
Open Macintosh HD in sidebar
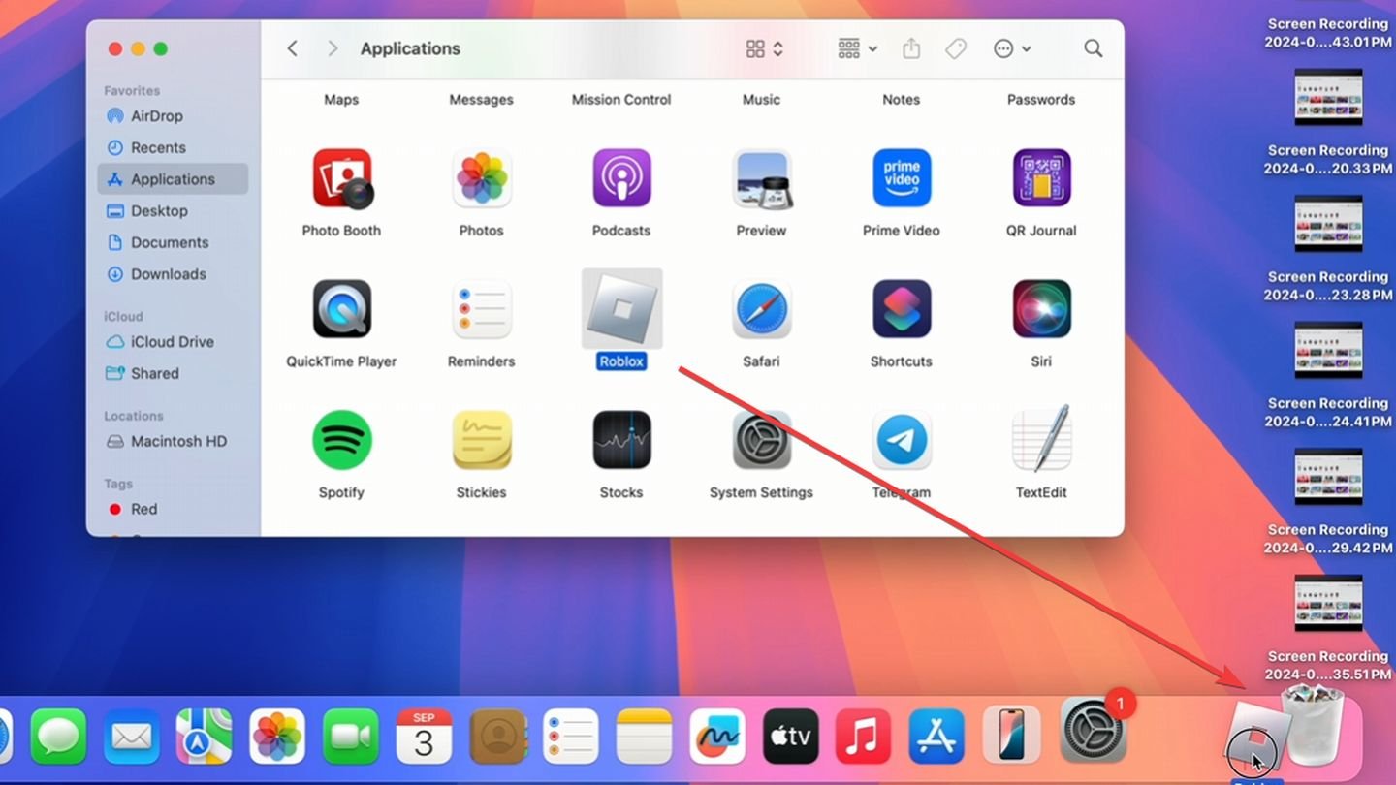[x=173, y=441]
